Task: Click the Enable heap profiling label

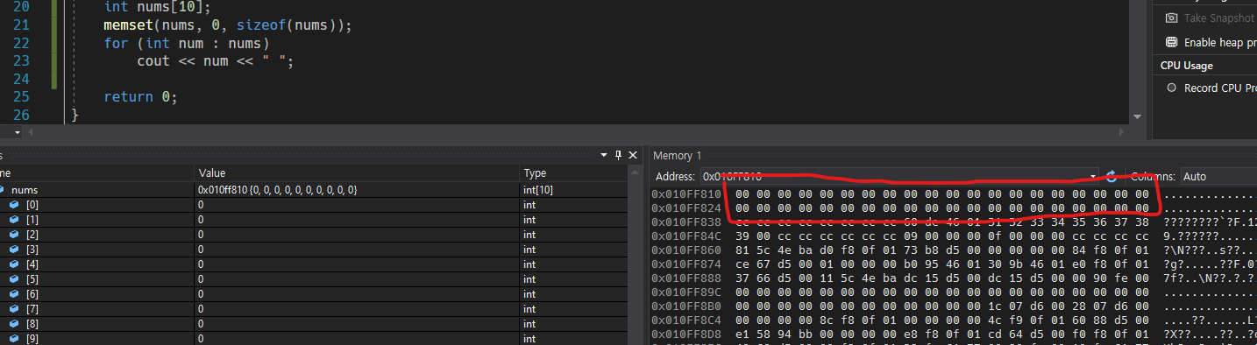Action: pos(1220,42)
